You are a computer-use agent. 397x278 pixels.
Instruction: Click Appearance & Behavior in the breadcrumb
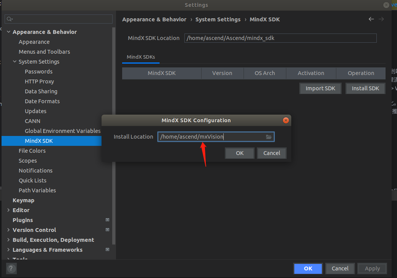154,19
